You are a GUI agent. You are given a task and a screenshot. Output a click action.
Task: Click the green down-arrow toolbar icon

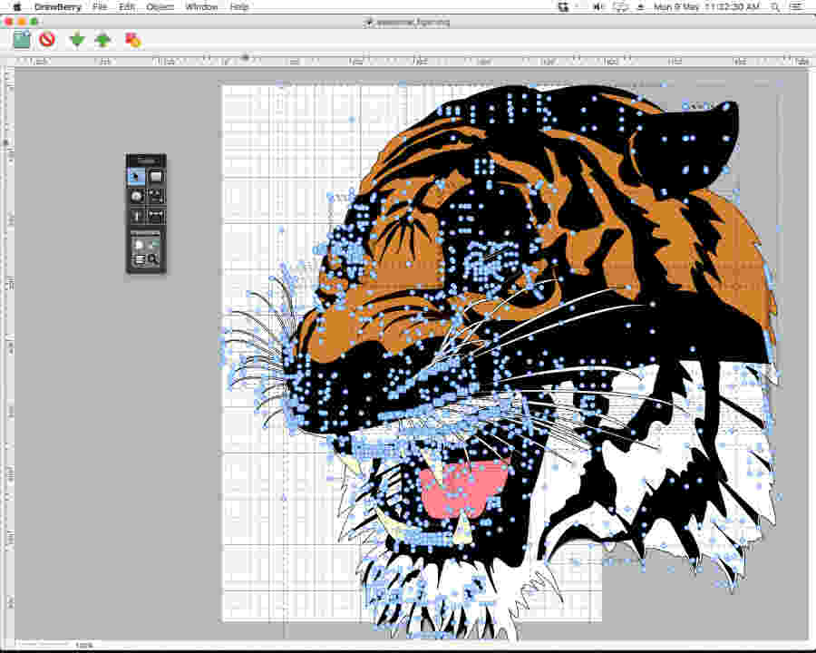(x=77, y=40)
